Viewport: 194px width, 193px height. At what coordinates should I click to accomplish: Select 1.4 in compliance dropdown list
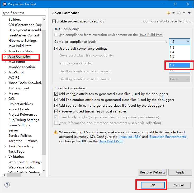179,52
